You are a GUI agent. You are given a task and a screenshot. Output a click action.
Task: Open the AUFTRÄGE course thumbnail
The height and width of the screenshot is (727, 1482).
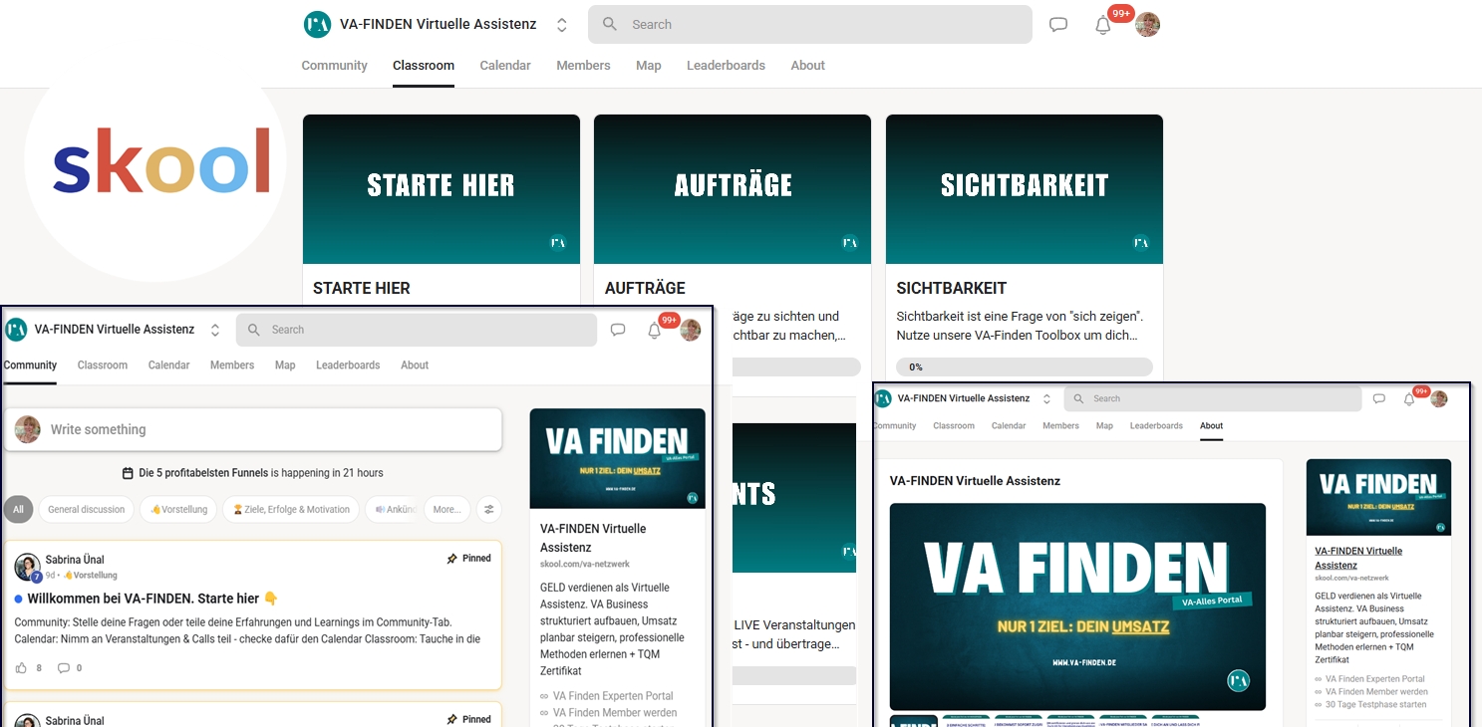(x=733, y=189)
